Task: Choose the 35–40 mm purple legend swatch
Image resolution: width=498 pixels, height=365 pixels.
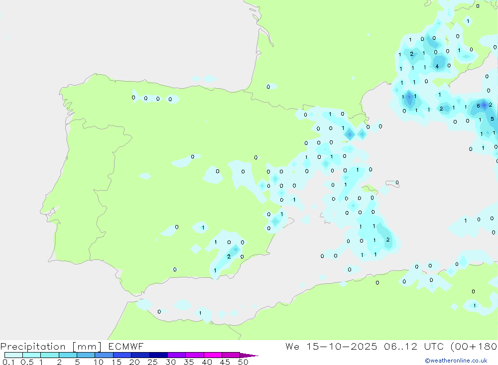Action: 195,355
